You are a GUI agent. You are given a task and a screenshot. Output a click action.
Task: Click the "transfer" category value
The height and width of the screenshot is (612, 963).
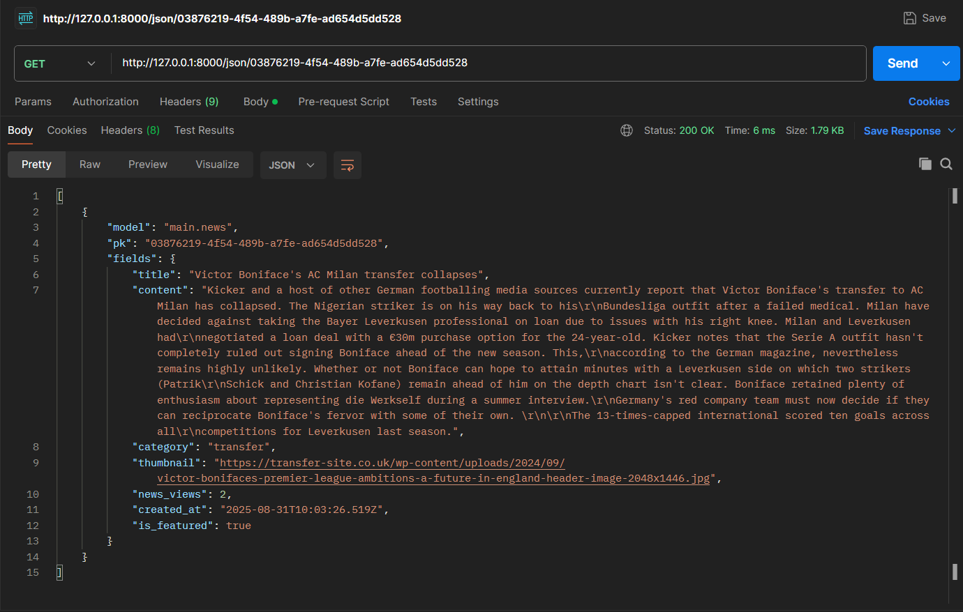pos(239,447)
